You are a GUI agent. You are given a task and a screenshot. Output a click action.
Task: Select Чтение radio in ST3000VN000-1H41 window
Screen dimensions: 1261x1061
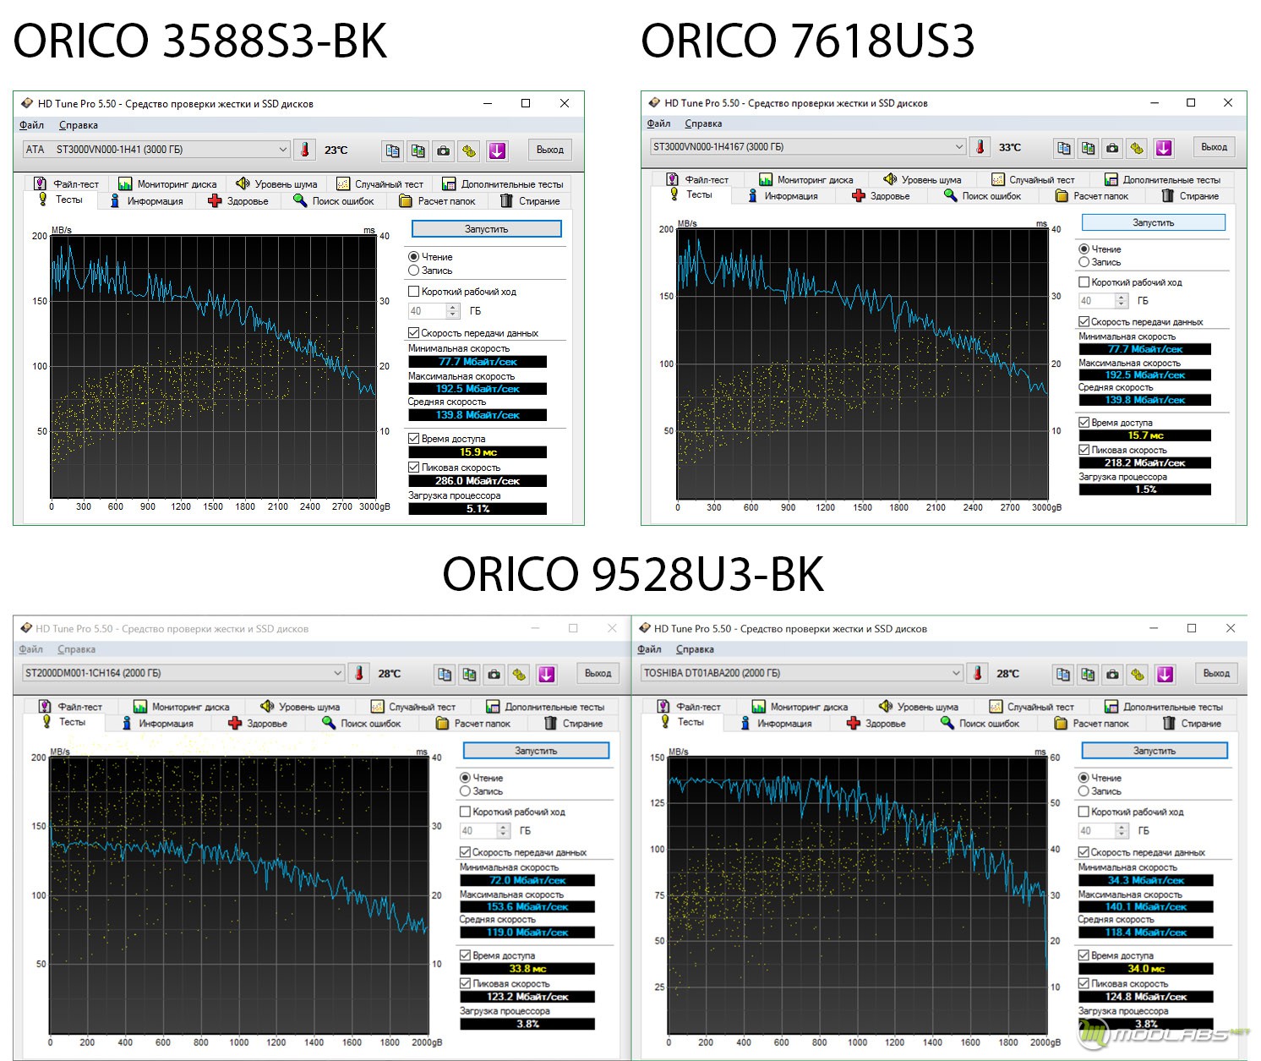414,256
